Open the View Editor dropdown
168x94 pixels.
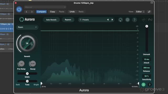(x=140, y=11)
